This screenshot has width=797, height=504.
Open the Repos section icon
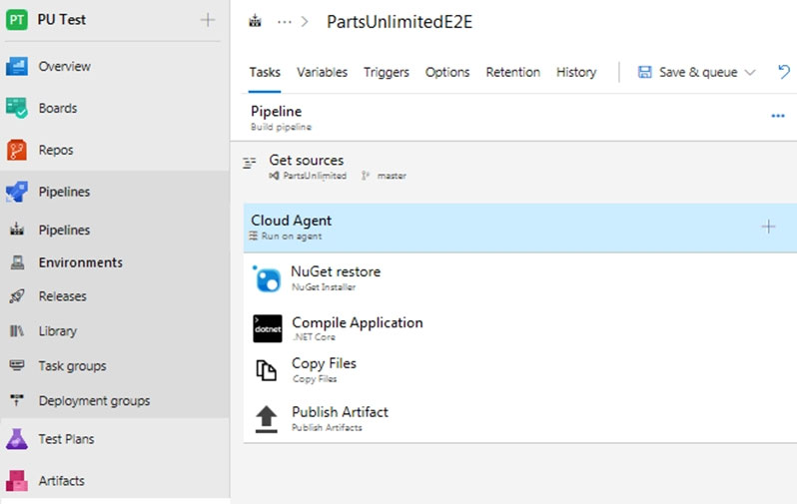point(17,150)
